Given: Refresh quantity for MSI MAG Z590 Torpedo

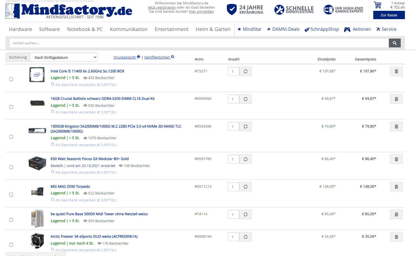Looking at the screenshot, I should pyautogui.click(x=245, y=187).
